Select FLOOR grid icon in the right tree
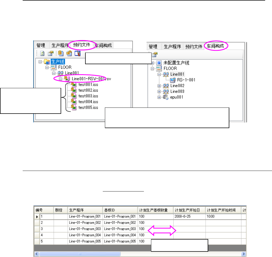The image size is (272, 257). (x=159, y=68)
